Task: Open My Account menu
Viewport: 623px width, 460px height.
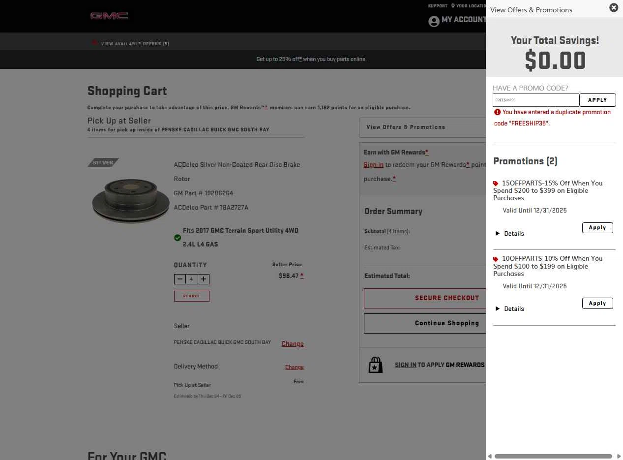Action: pyautogui.click(x=463, y=20)
